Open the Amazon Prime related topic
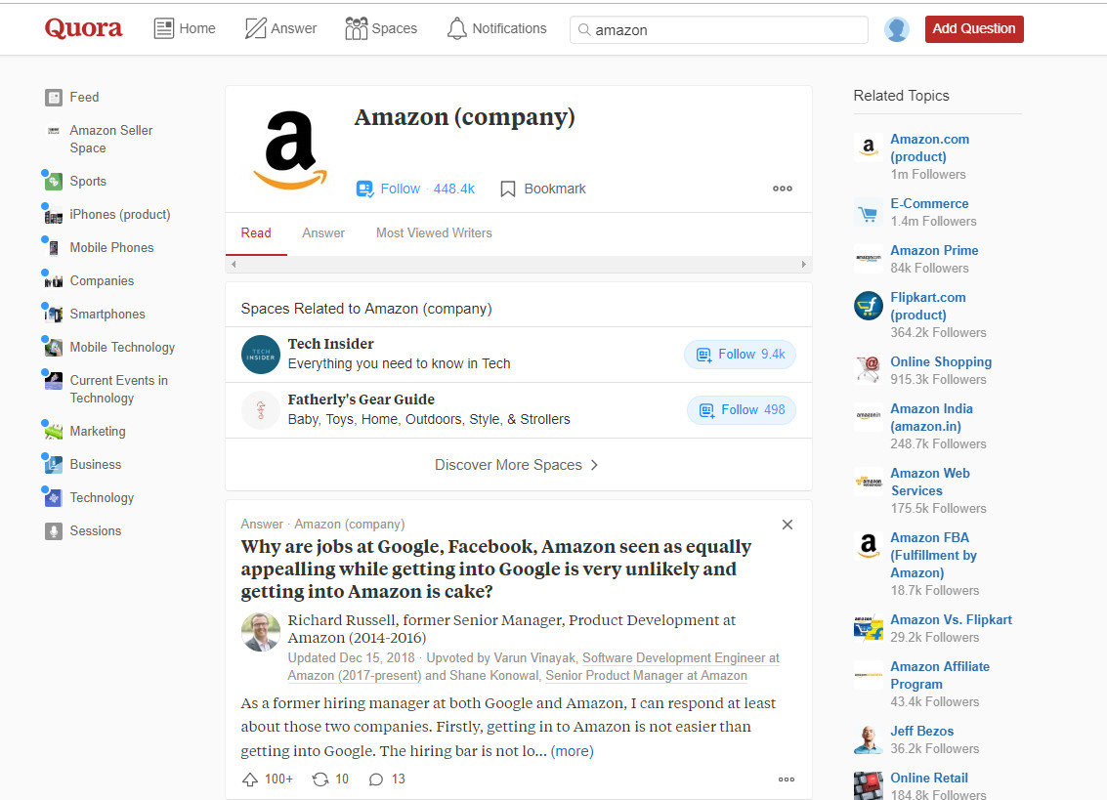1107x800 pixels. [x=934, y=251]
